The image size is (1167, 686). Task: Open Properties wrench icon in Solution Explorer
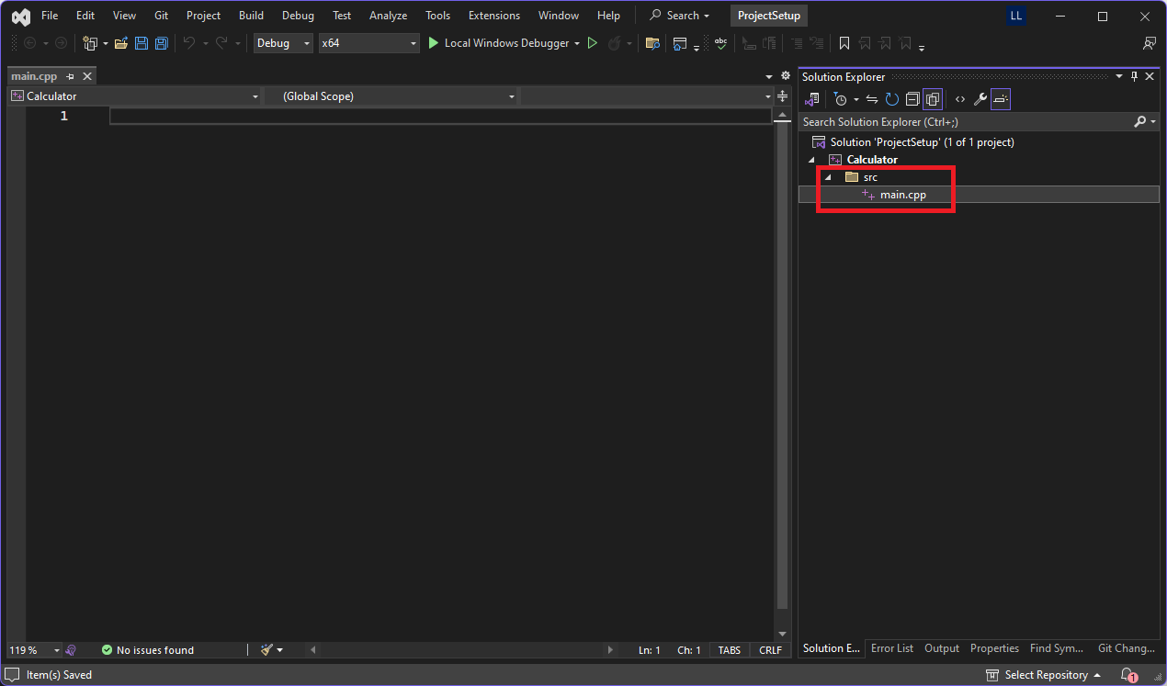(980, 99)
